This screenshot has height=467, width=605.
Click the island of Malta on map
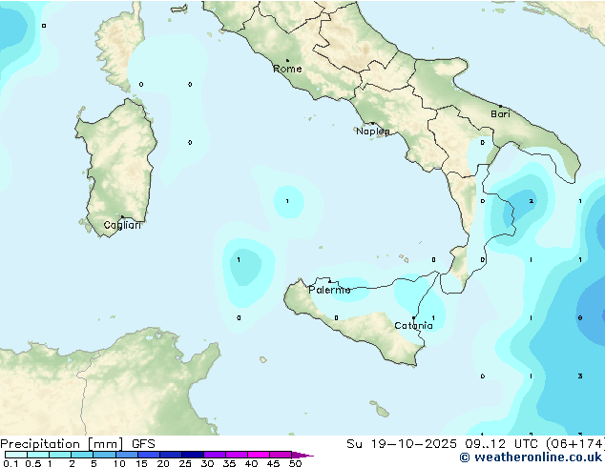[382, 413]
